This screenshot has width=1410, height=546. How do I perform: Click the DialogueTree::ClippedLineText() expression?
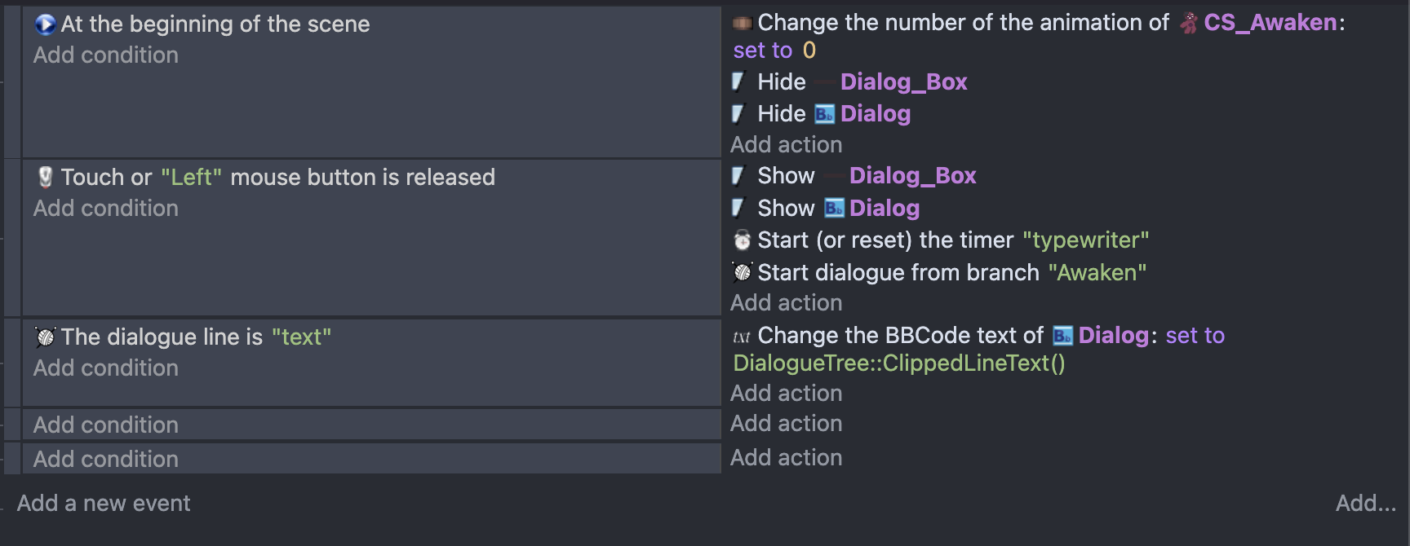[x=899, y=363]
